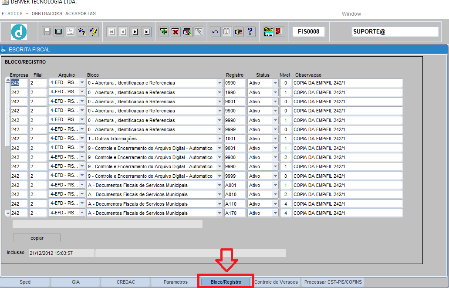Click the Save diskette icon

pos(47,31)
